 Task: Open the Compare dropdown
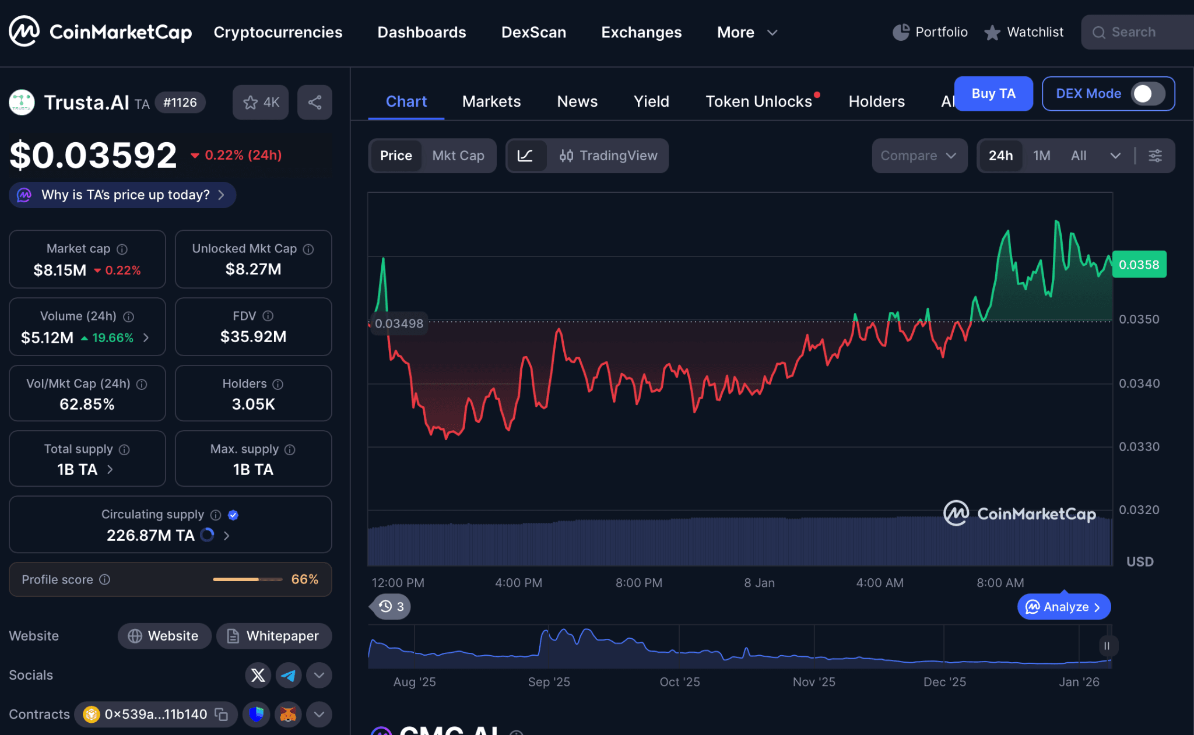tap(918, 156)
